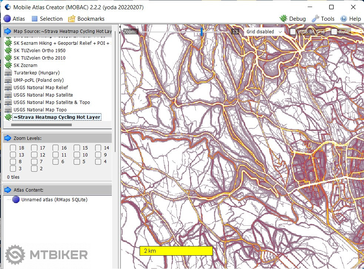The height and width of the screenshot is (269, 364).
Task: Collapse the left panel with the small arrow
Action: (x=120, y=27)
